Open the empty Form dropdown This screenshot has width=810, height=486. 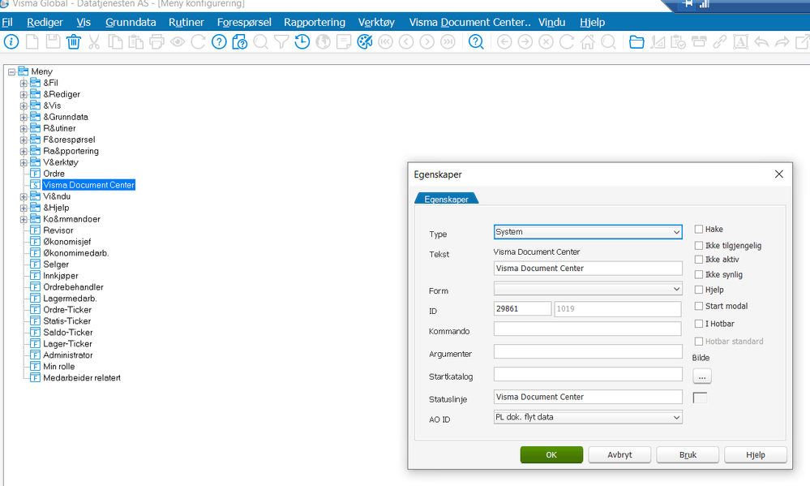[588, 289]
